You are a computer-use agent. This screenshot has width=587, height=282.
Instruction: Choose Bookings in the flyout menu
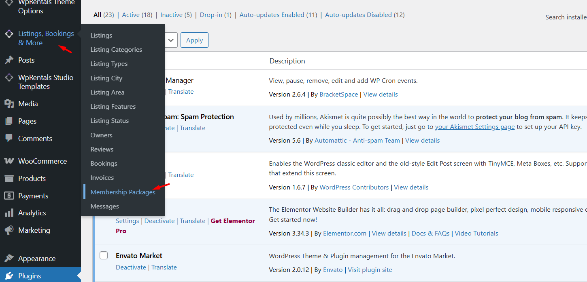tap(104, 164)
